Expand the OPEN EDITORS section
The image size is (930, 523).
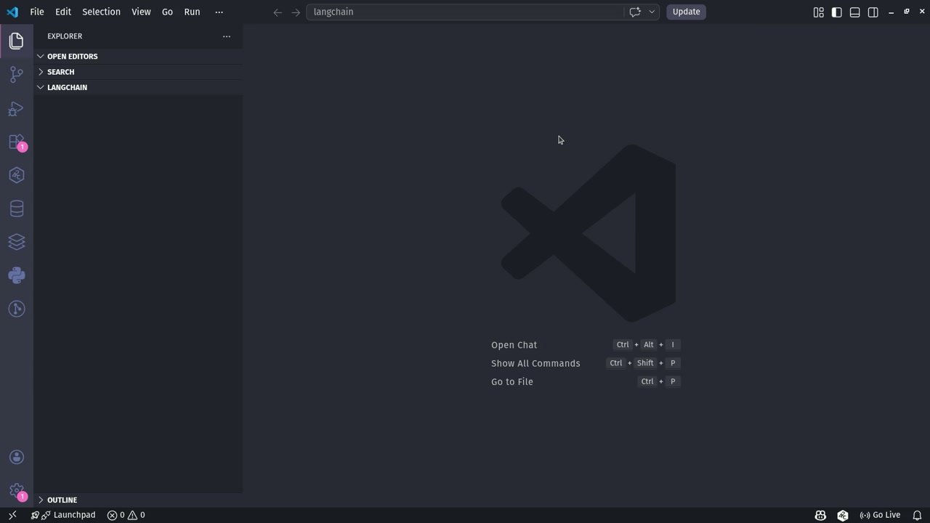pos(138,56)
